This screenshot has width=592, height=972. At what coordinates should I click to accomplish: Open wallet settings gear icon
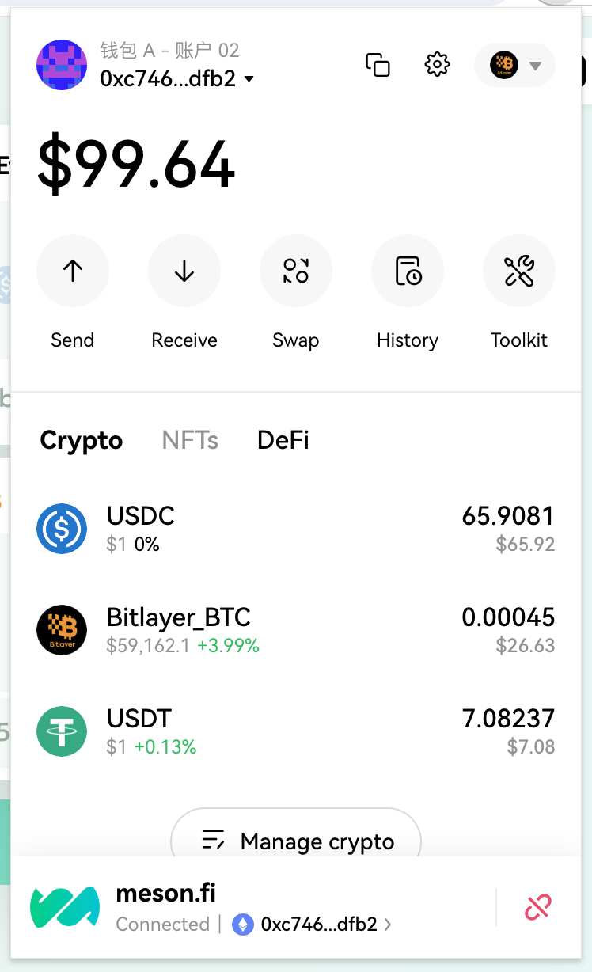[437, 65]
